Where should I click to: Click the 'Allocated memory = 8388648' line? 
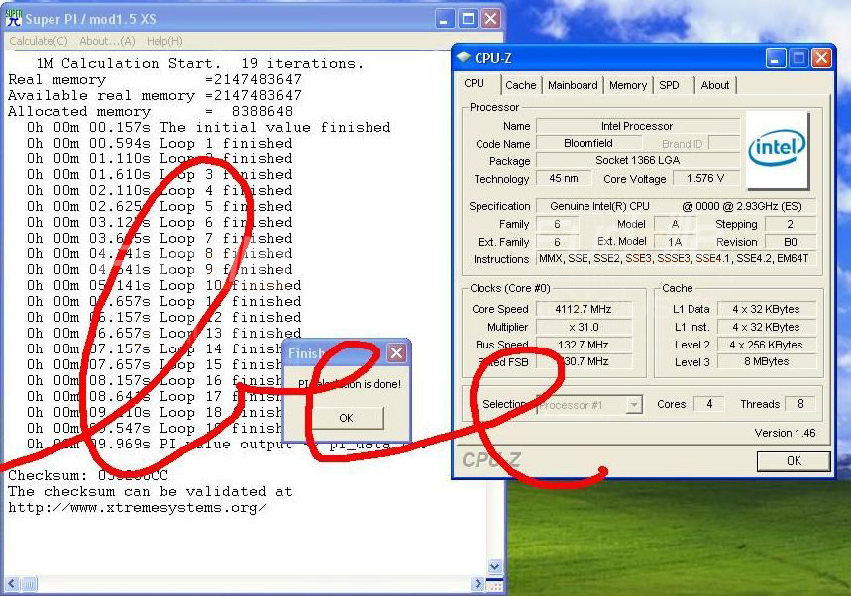151,111
